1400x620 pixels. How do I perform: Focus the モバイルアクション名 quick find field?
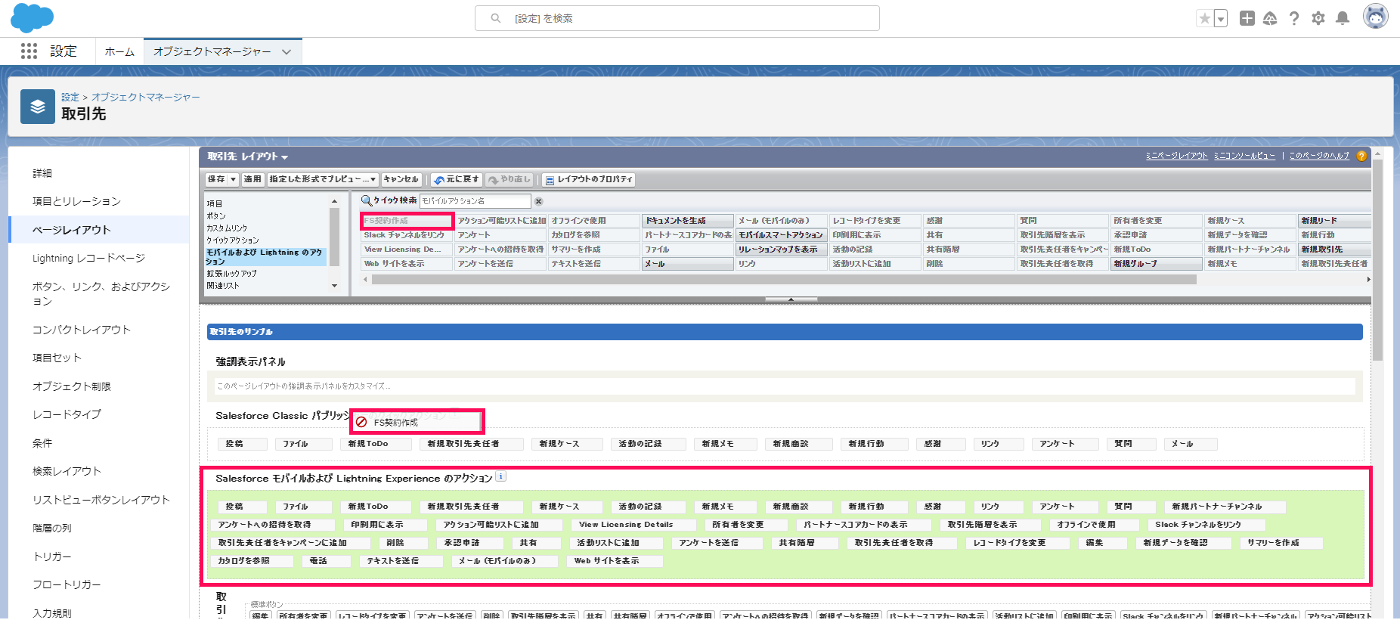[x=475, y=201]
